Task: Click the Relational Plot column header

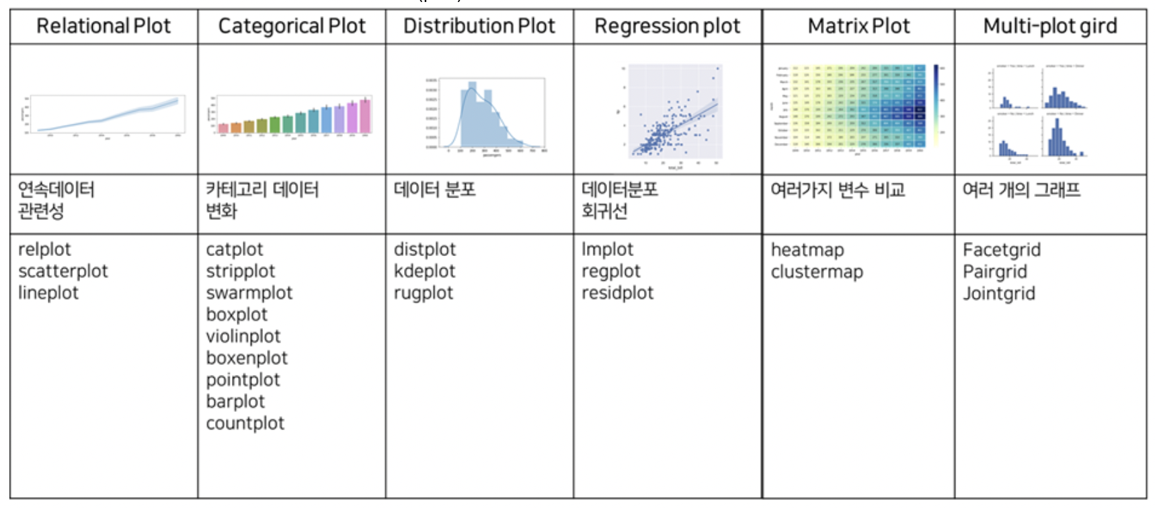Action: 104,26
